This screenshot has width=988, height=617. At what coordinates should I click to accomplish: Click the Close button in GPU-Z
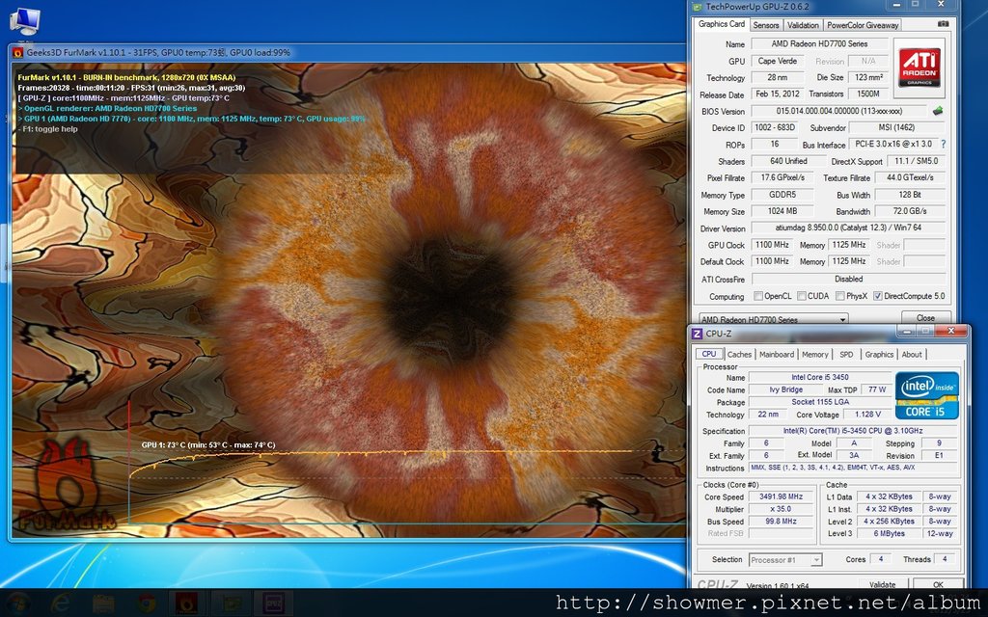925,318
